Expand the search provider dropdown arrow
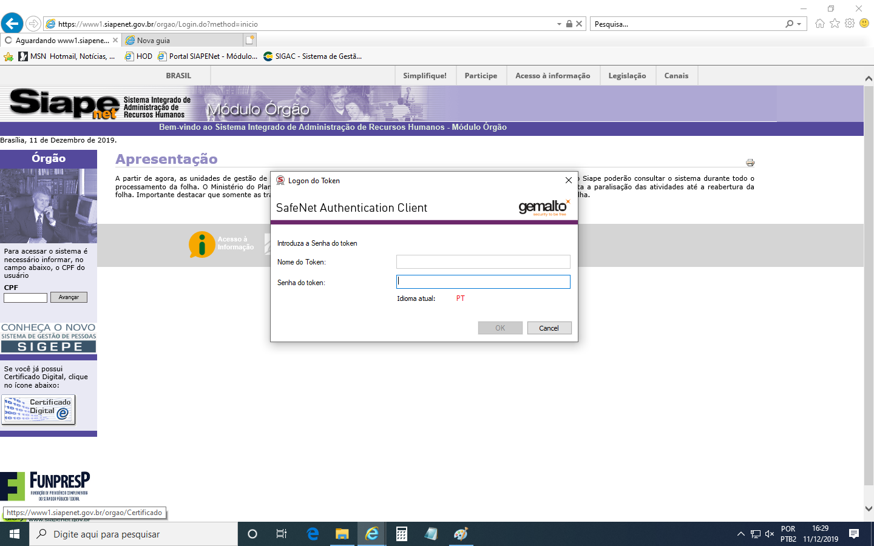This screenshot has height=546, width=874. (799, 24)
